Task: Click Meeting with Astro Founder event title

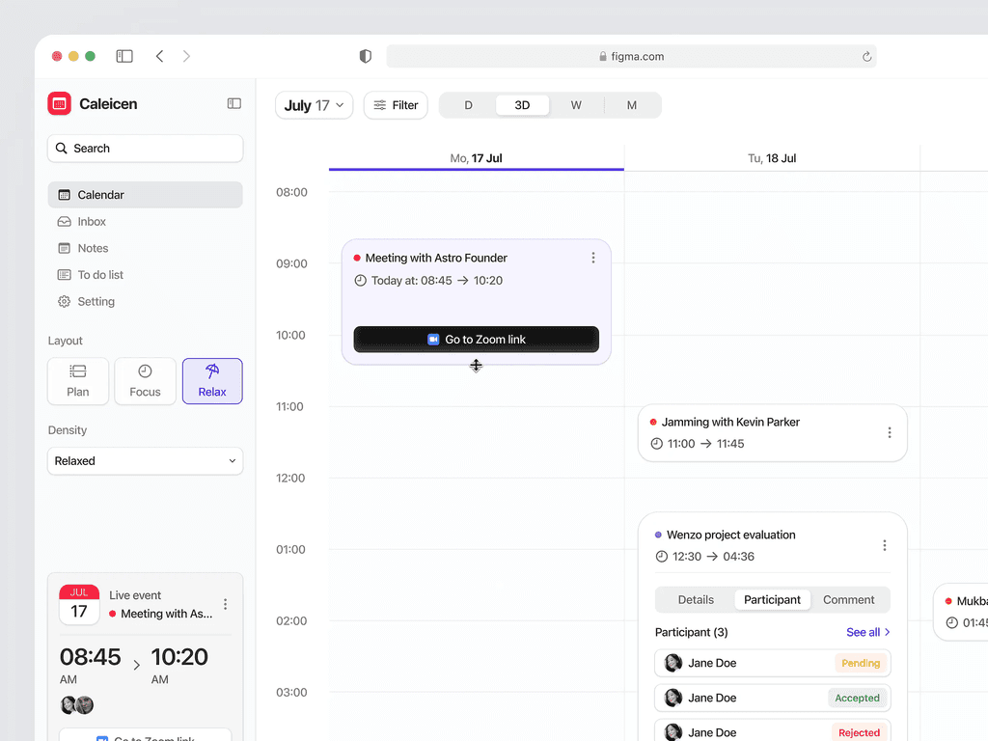Action: tap(436, 258)
